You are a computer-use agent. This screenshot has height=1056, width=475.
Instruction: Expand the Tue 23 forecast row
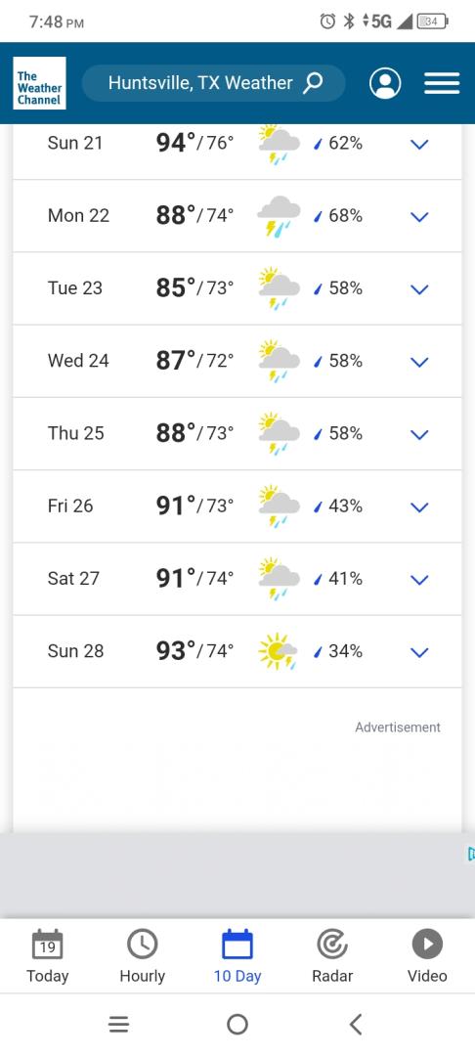(419, 288)
